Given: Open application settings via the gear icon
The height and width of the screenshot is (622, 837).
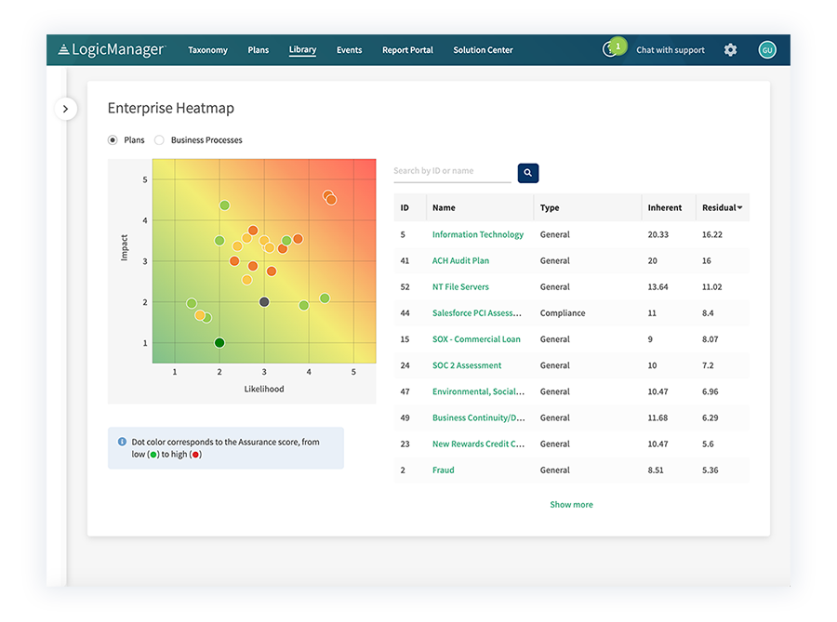Looking at the screenshot, I should (730, 50).
